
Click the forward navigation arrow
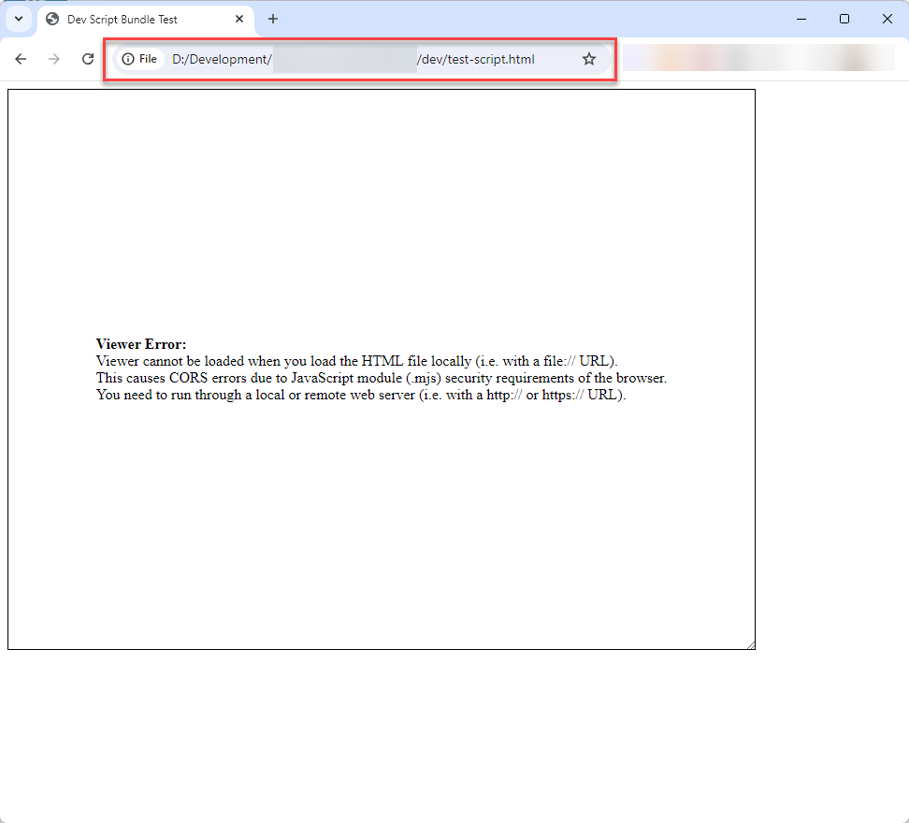point(54,59)
